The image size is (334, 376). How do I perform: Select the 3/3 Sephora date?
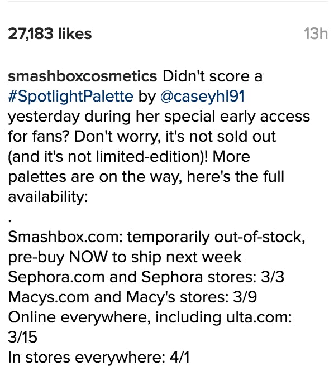click(x=273, y=277)
